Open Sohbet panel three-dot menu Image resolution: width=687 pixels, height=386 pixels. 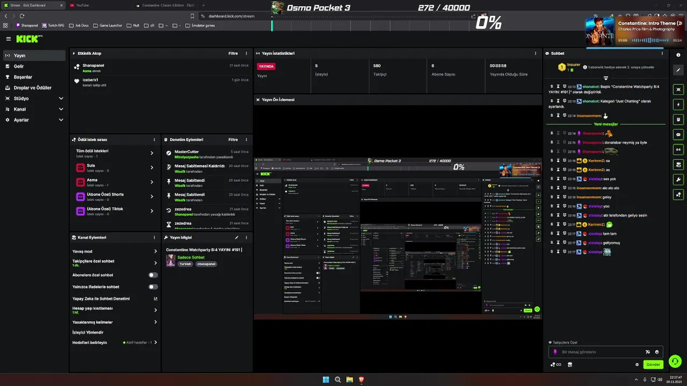[662, 54]
